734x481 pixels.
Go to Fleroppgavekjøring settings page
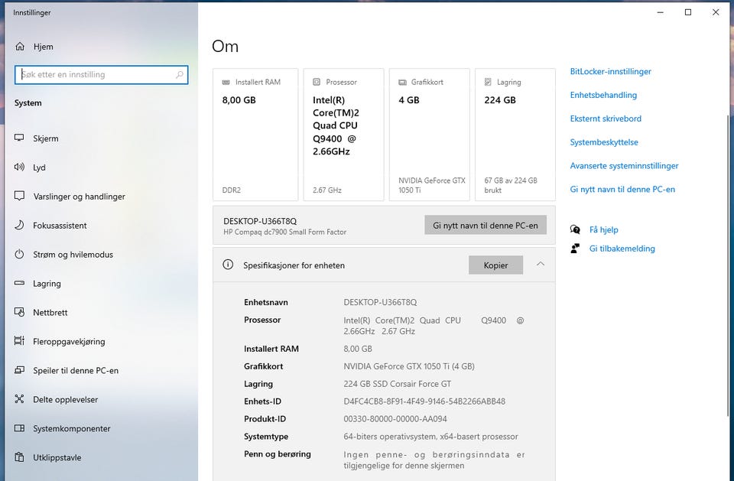coord(69,342)
